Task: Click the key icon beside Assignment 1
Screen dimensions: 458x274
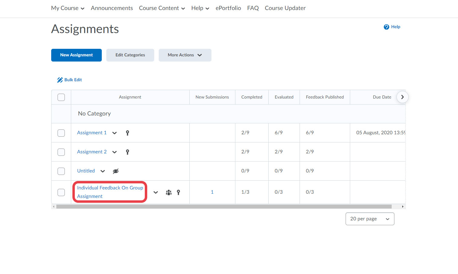Action: (x=128, y=133)
